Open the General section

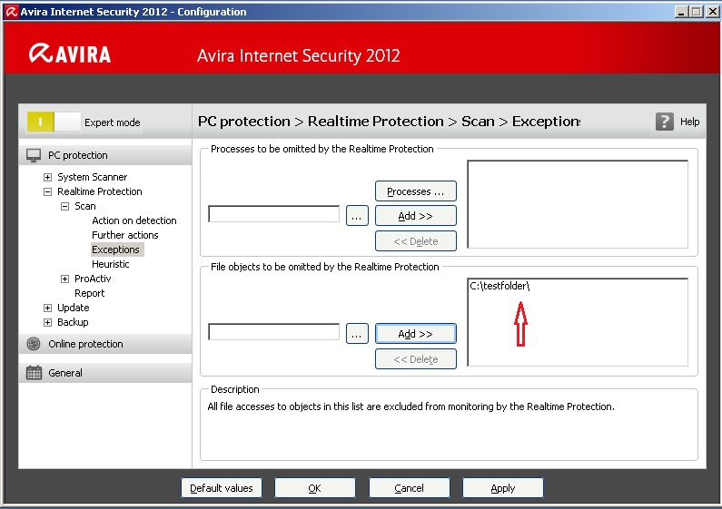105,373
